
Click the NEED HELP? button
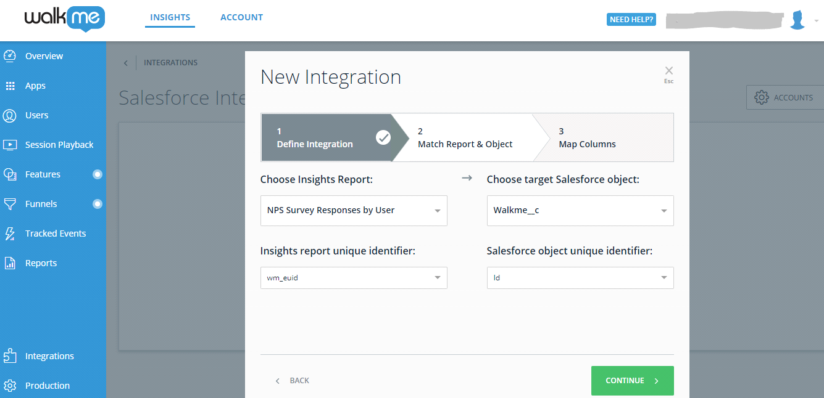[x=631, y=20]
